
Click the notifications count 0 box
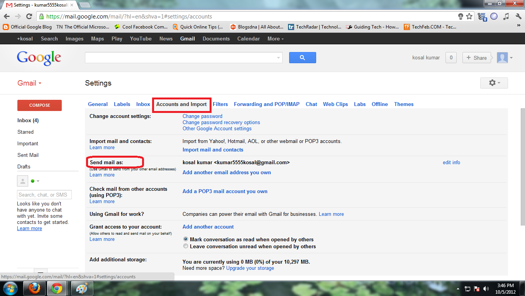pos(451,58)
